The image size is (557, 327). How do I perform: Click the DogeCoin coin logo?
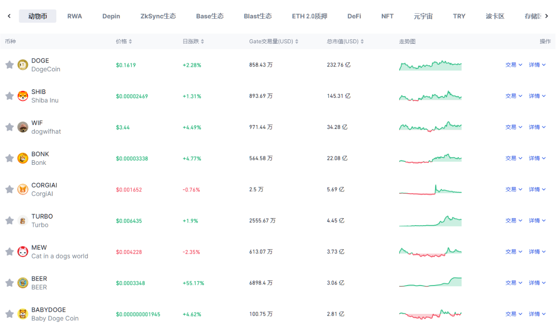tap(23, 65)
